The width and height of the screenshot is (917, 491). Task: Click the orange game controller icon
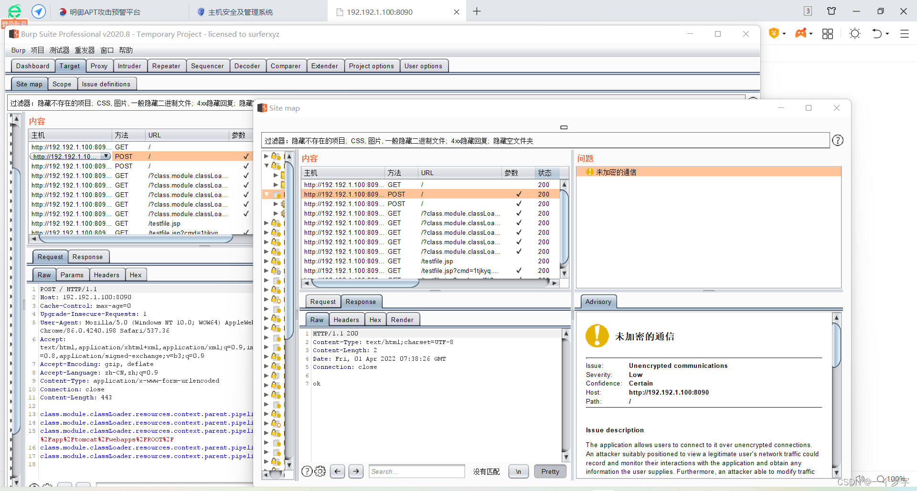click(x=801, y=33)
